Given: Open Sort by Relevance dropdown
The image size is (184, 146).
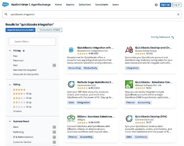Looking at the screenshot, I should [x=162, y=37].
